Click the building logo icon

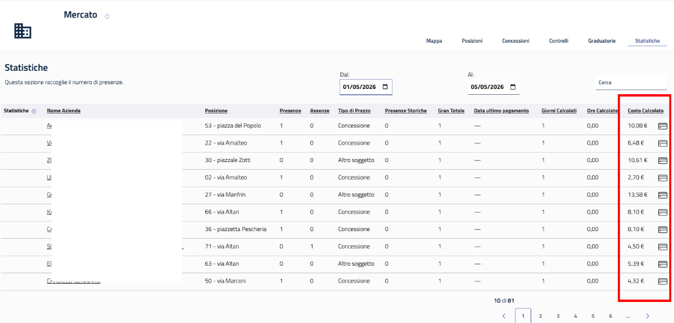point(23,30)
